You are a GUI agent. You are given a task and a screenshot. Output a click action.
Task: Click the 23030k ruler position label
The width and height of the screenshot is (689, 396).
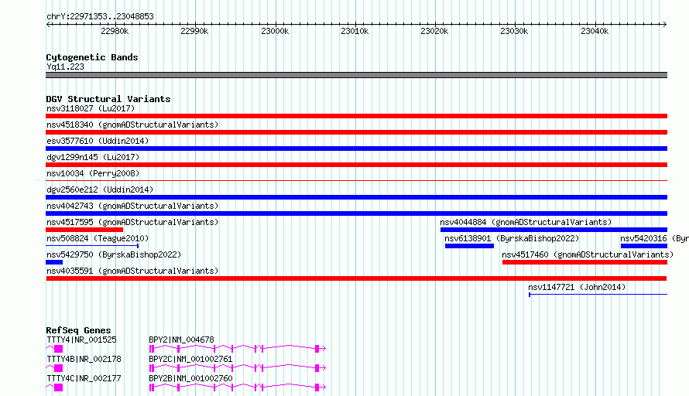coord(514,31)
